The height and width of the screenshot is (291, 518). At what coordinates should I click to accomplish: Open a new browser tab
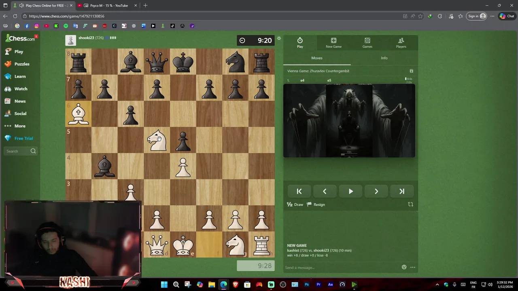pos(145,6)
